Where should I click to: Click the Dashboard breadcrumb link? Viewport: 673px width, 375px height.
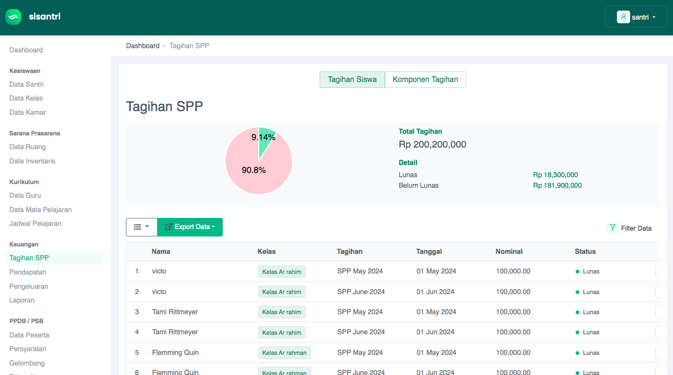tap(142, 46)
